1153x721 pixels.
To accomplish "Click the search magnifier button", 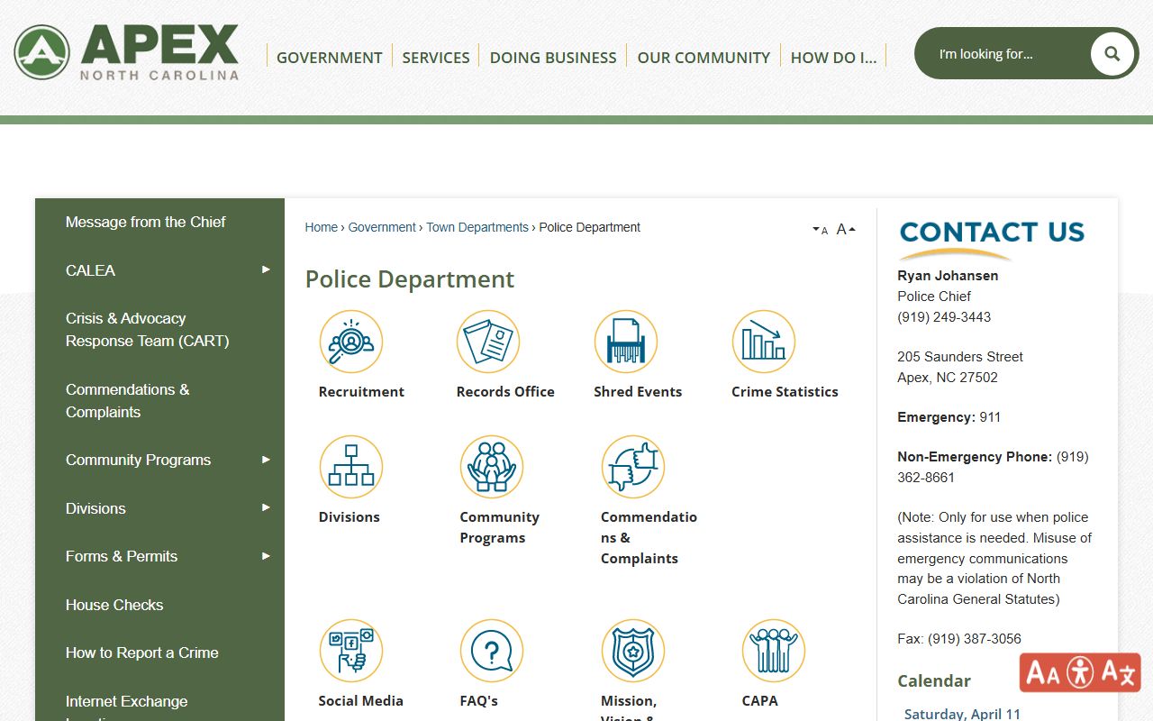I will (x=1112, y=54).
